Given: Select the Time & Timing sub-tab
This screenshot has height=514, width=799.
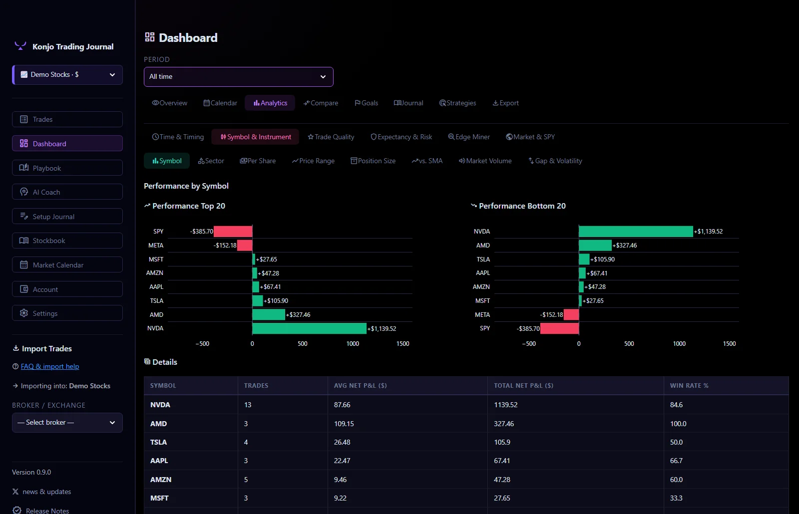Looking at the screenshot, I should click(178, 137).
